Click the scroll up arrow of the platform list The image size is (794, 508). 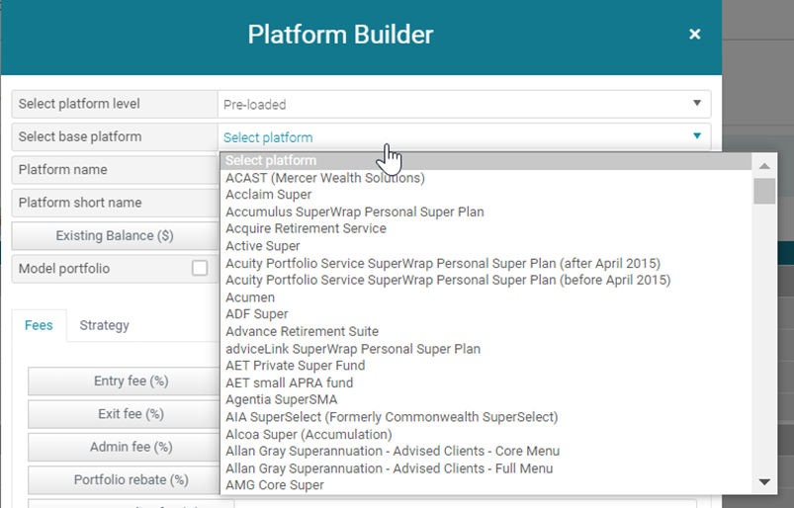point(764,166)
